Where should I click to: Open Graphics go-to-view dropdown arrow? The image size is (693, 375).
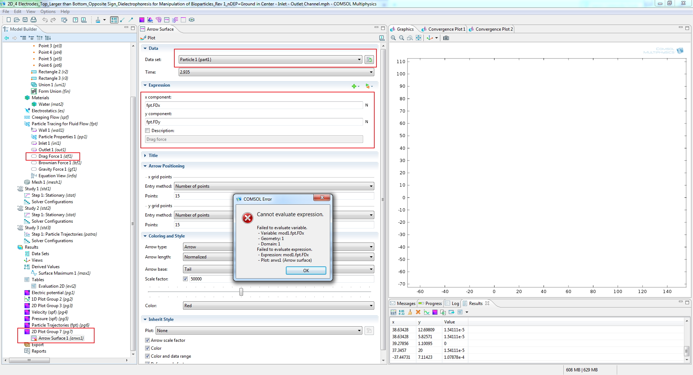tap(436, 38)
